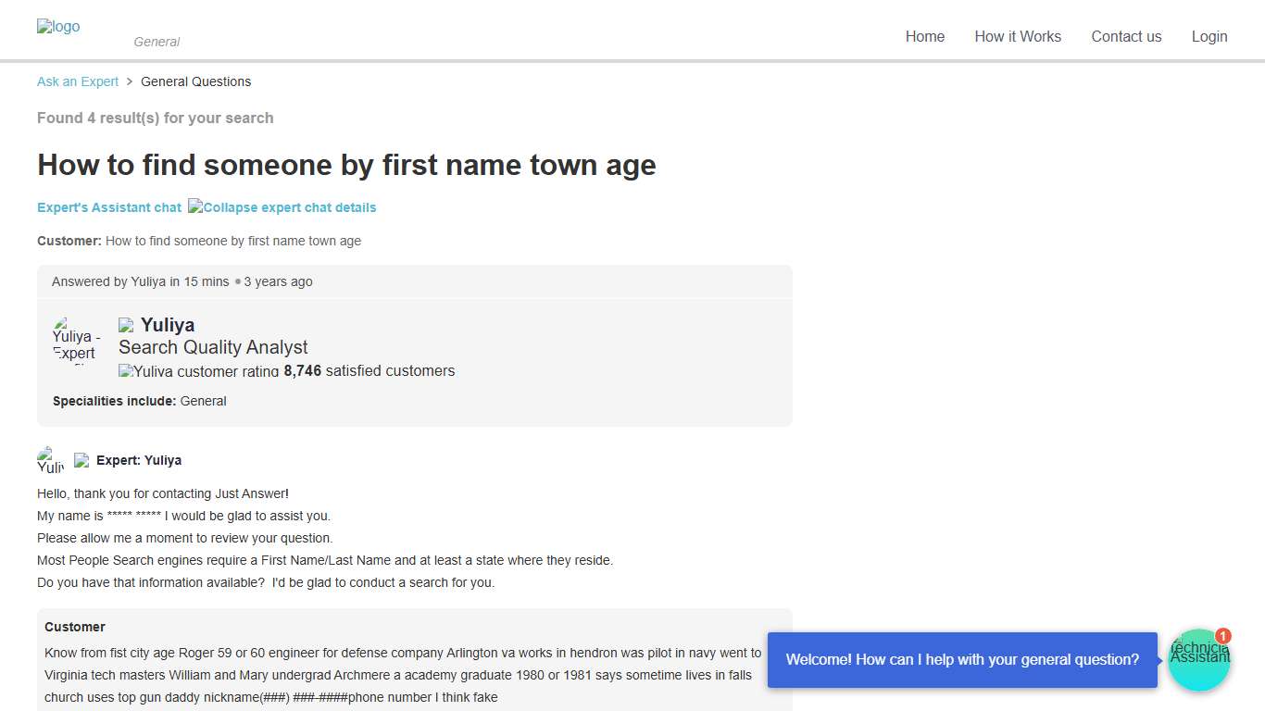Image resolution: width=1265 pixels, height=711 pixels.
Task: Click the welcome message chat banner
Action: click(x=962, y=659)
